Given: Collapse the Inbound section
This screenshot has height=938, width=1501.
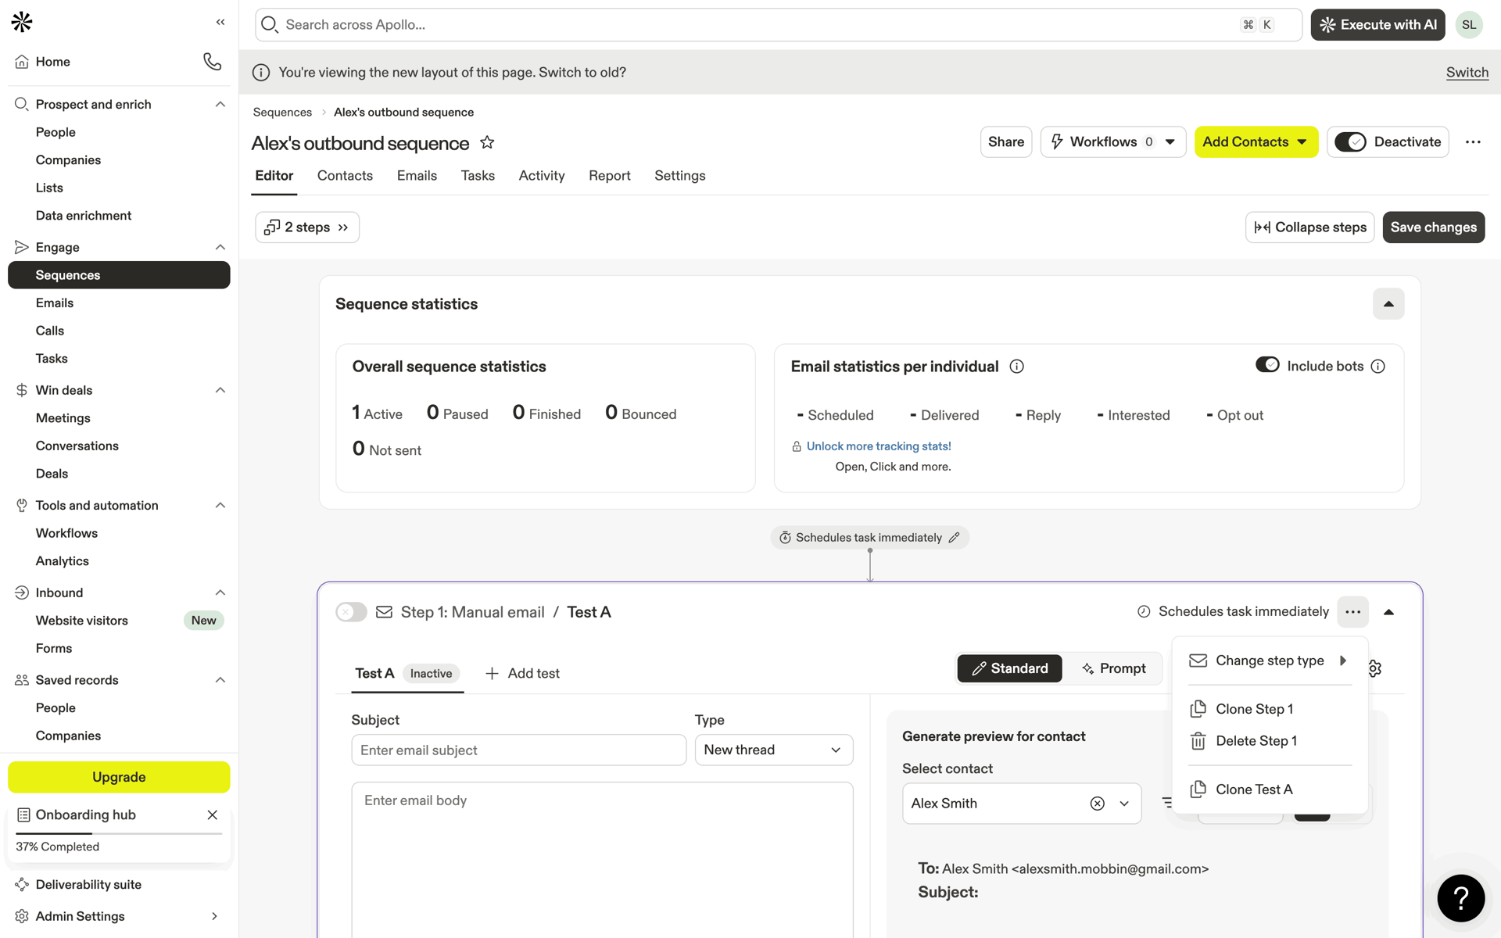Looking at the screenshot, I should (x=220, y=593).
